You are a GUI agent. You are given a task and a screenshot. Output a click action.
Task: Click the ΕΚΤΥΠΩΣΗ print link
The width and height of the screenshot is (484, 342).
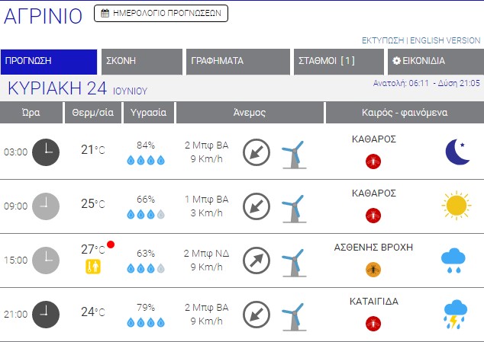click(382, 40)
